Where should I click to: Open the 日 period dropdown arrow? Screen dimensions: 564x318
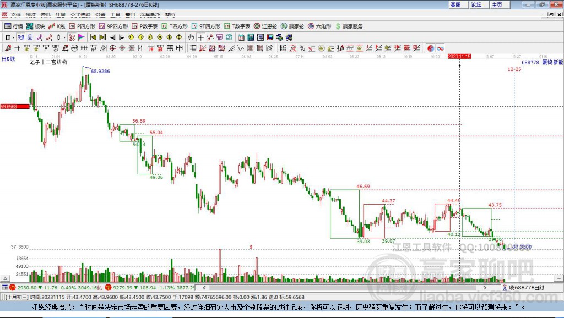pyautogui.click(x=13, y=37)
